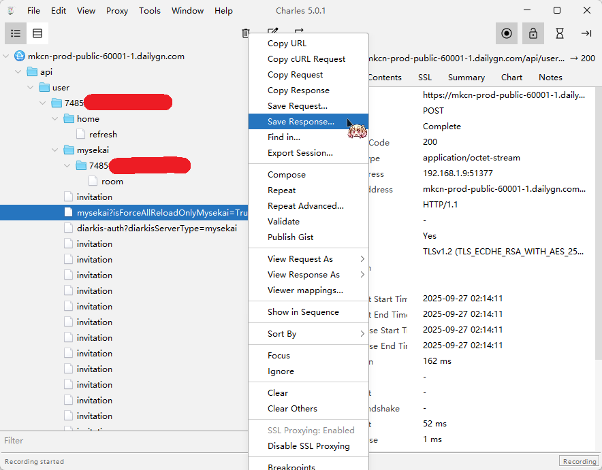Switch to Structure view icon
602x470 pixels.
[x=16, y=33]
